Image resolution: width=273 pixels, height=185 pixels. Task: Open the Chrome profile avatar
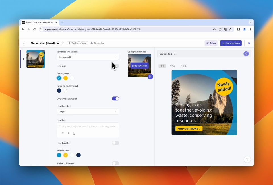pyautogui.click(x=245, y=29)
